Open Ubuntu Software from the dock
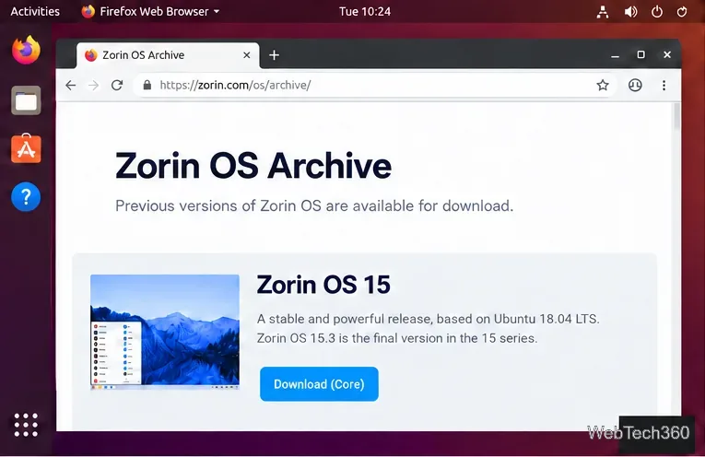The image size is (705, 457). (x=26, y=148)
